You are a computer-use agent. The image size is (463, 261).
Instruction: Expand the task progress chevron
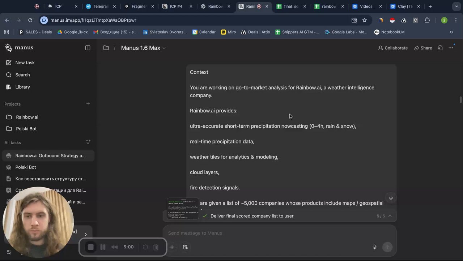tap(390, 216)
